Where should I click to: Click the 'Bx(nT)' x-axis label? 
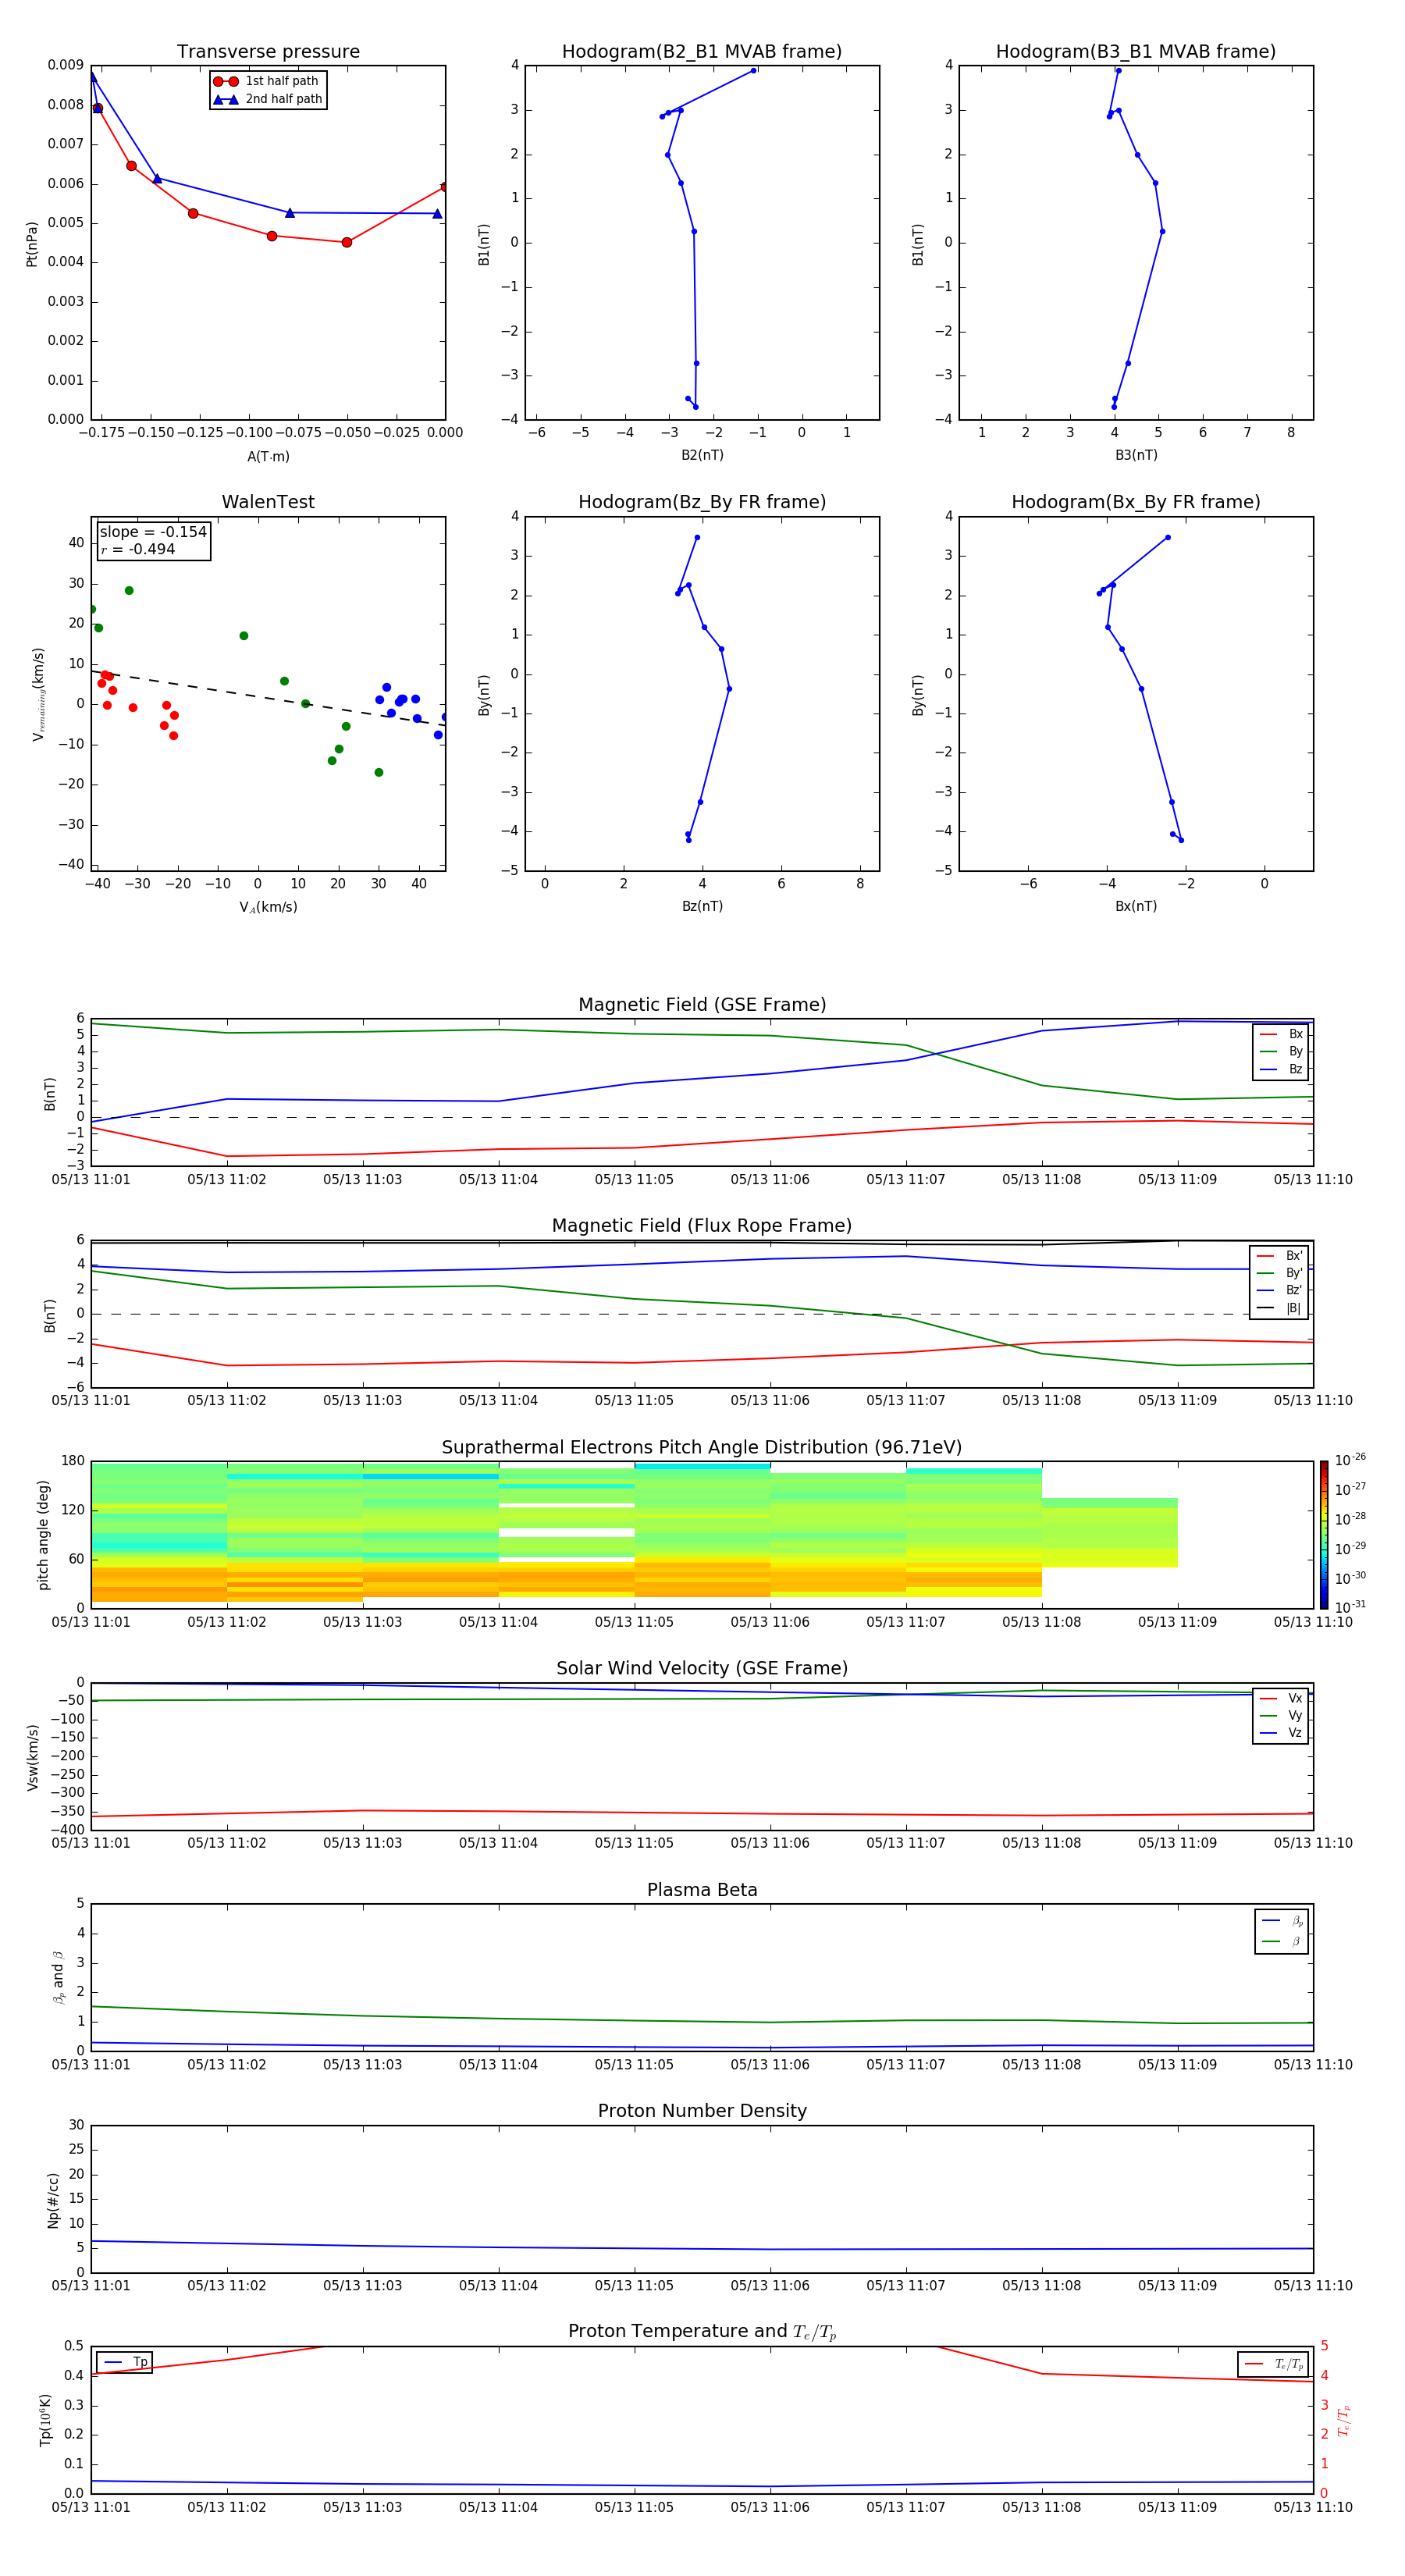point(1136,906)
